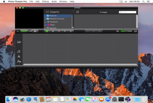The width and height of the screenshot is (153, 103).
Task: Select the music track icon
Action: click(19, 51)
